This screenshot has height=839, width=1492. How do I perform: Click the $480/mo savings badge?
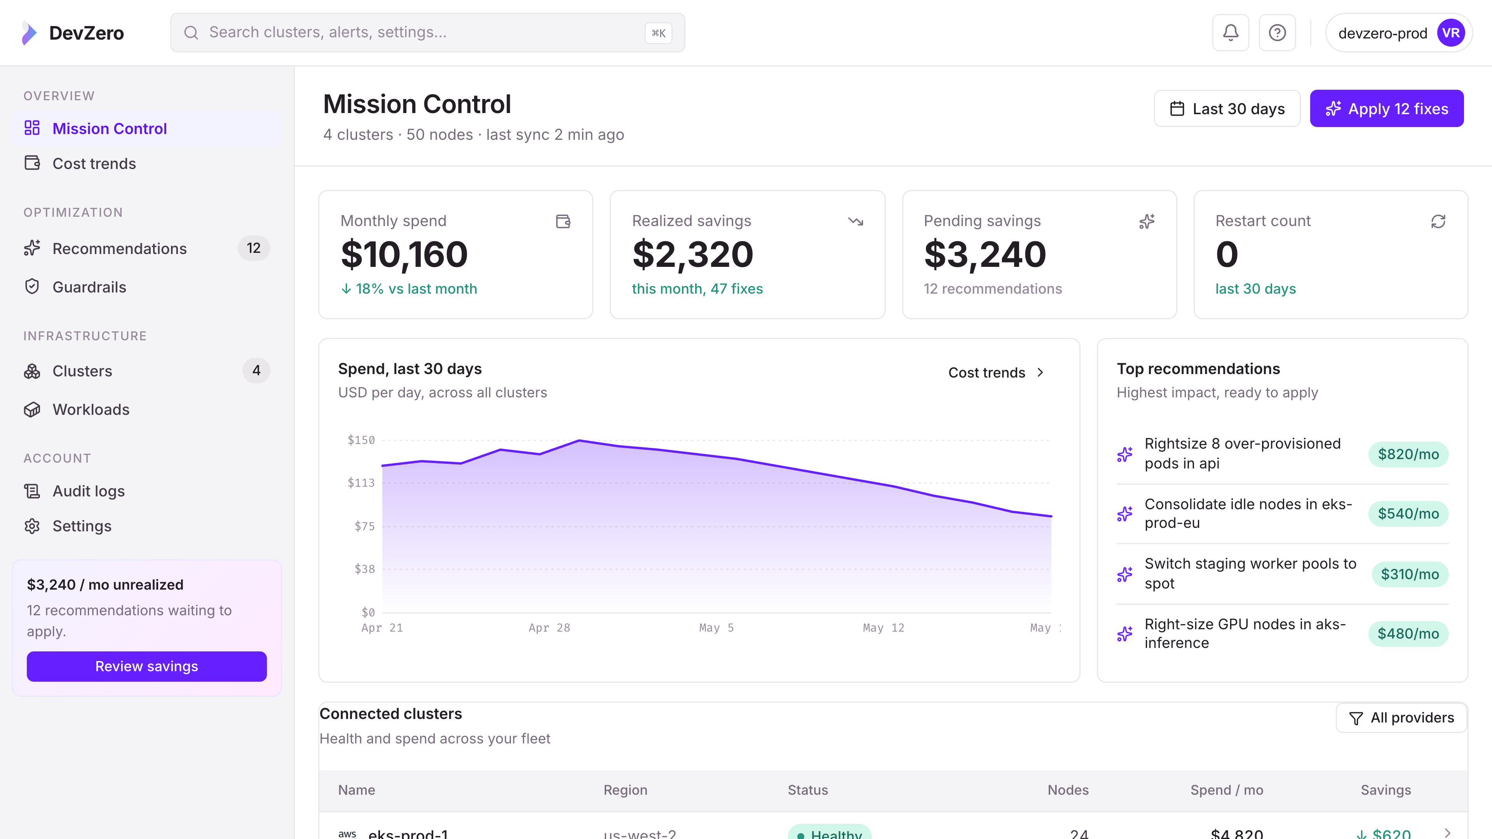click(1408, 634)
